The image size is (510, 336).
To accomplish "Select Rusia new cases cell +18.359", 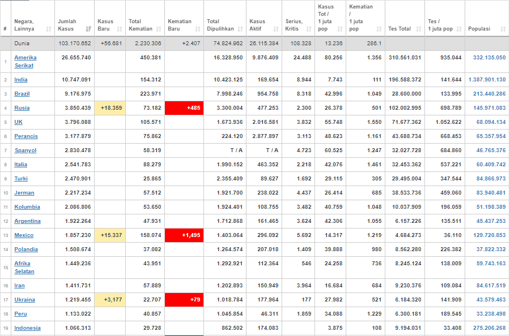I will pyautogui.click(x=110, y=108).
